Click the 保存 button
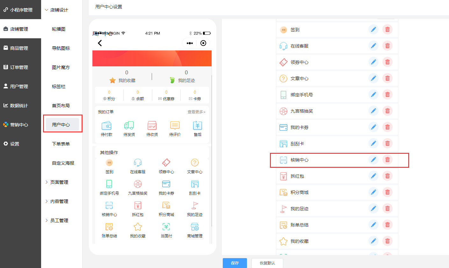The height and width of the screenshot is (268, 449). [x=235, y=263]
